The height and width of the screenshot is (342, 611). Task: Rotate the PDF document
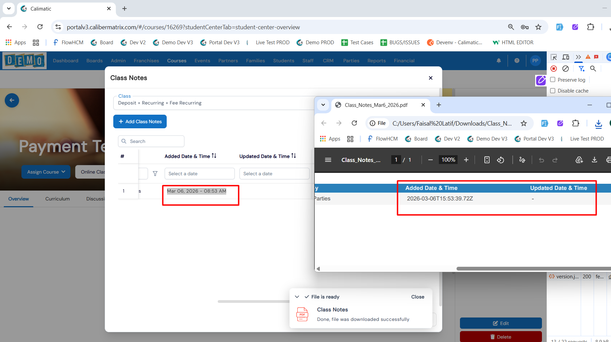click(x=500, y=160)
